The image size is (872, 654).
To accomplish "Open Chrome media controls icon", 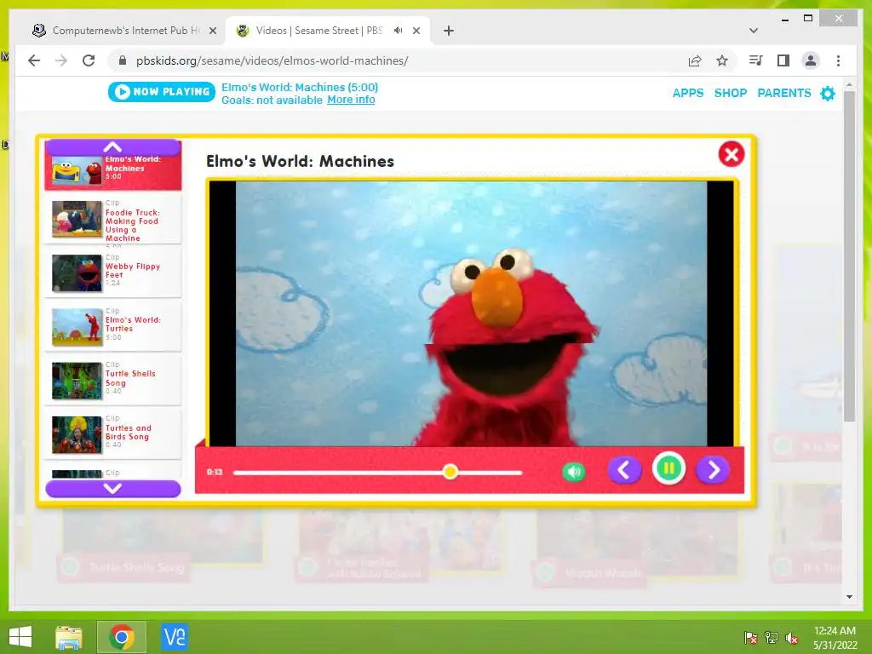I will [756, 60].
